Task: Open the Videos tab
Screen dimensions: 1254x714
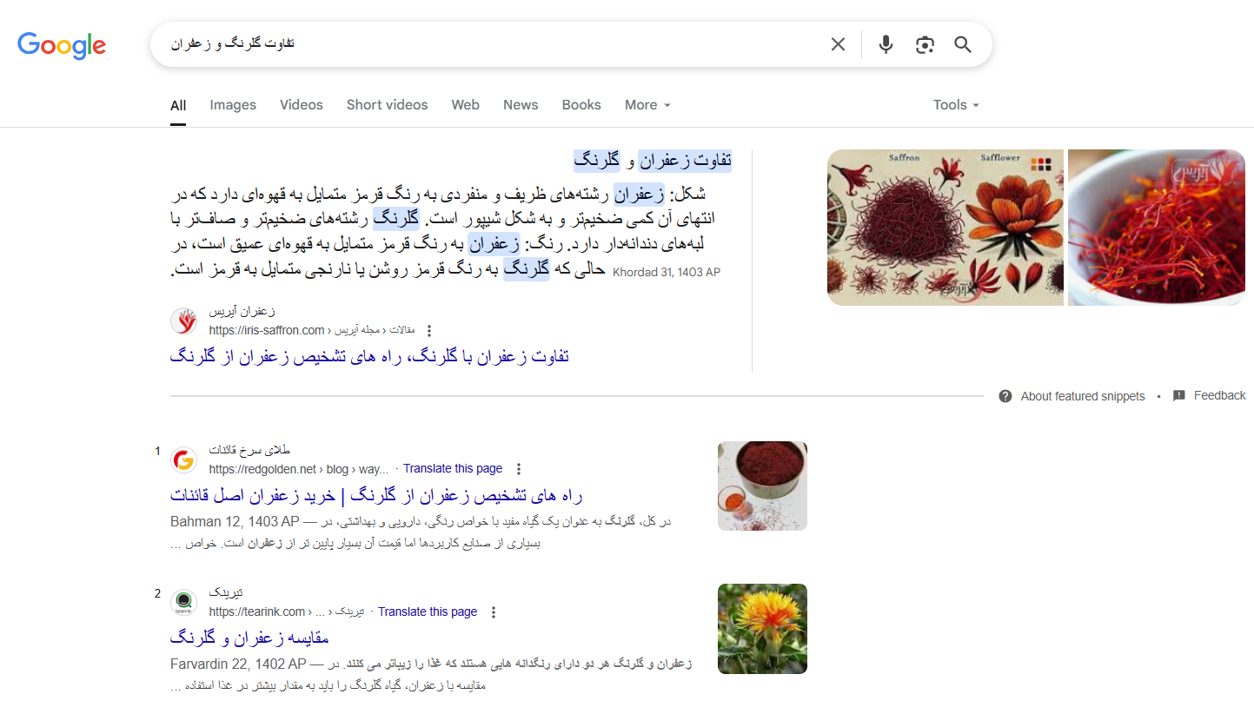Action: click(302, 105)
